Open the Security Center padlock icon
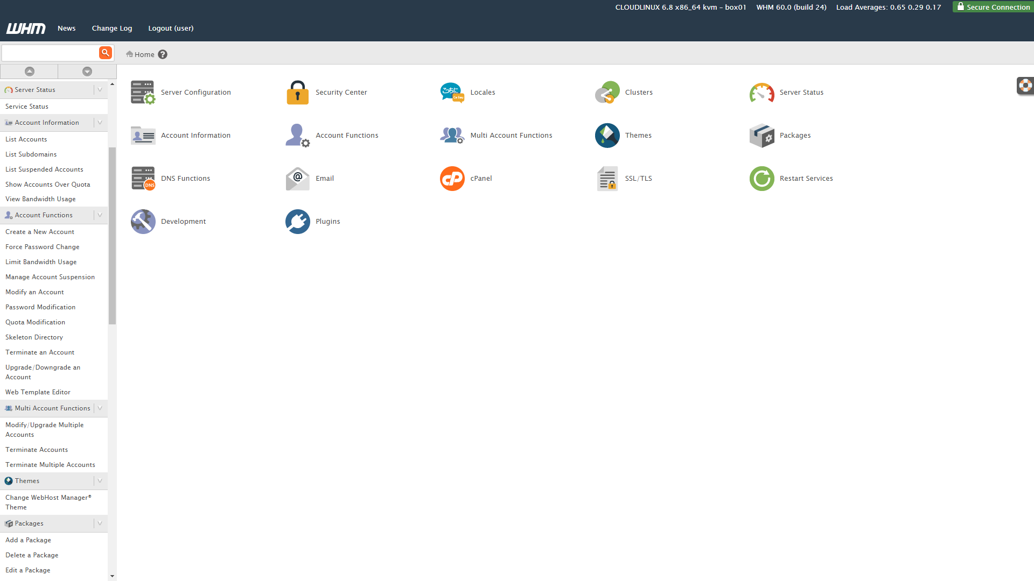This screenshot has height=581, width=1034. point(297,93)
